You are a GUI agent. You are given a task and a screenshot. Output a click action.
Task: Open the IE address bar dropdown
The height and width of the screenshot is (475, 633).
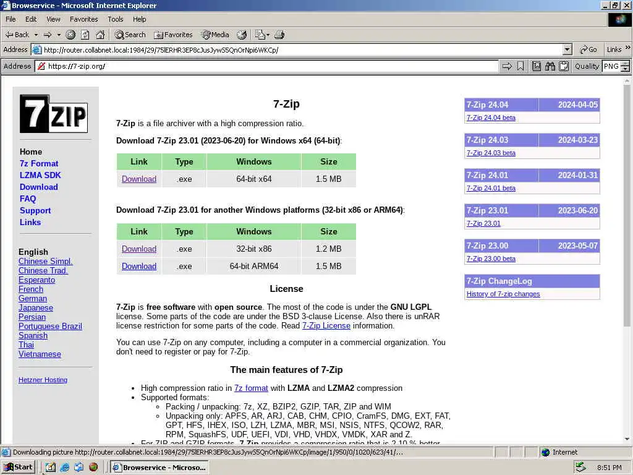click(x=567, y=49)
